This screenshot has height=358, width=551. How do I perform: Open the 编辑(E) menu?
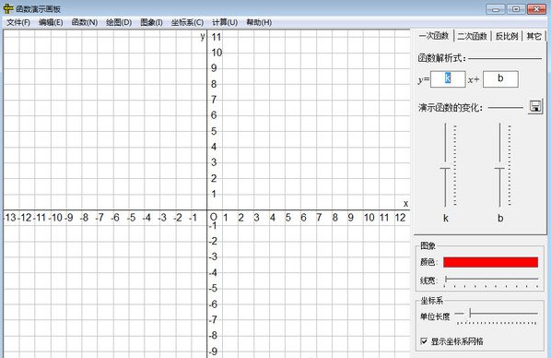[x=51, y=22]
